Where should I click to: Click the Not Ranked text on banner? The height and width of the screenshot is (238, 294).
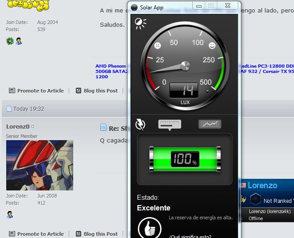277,201
